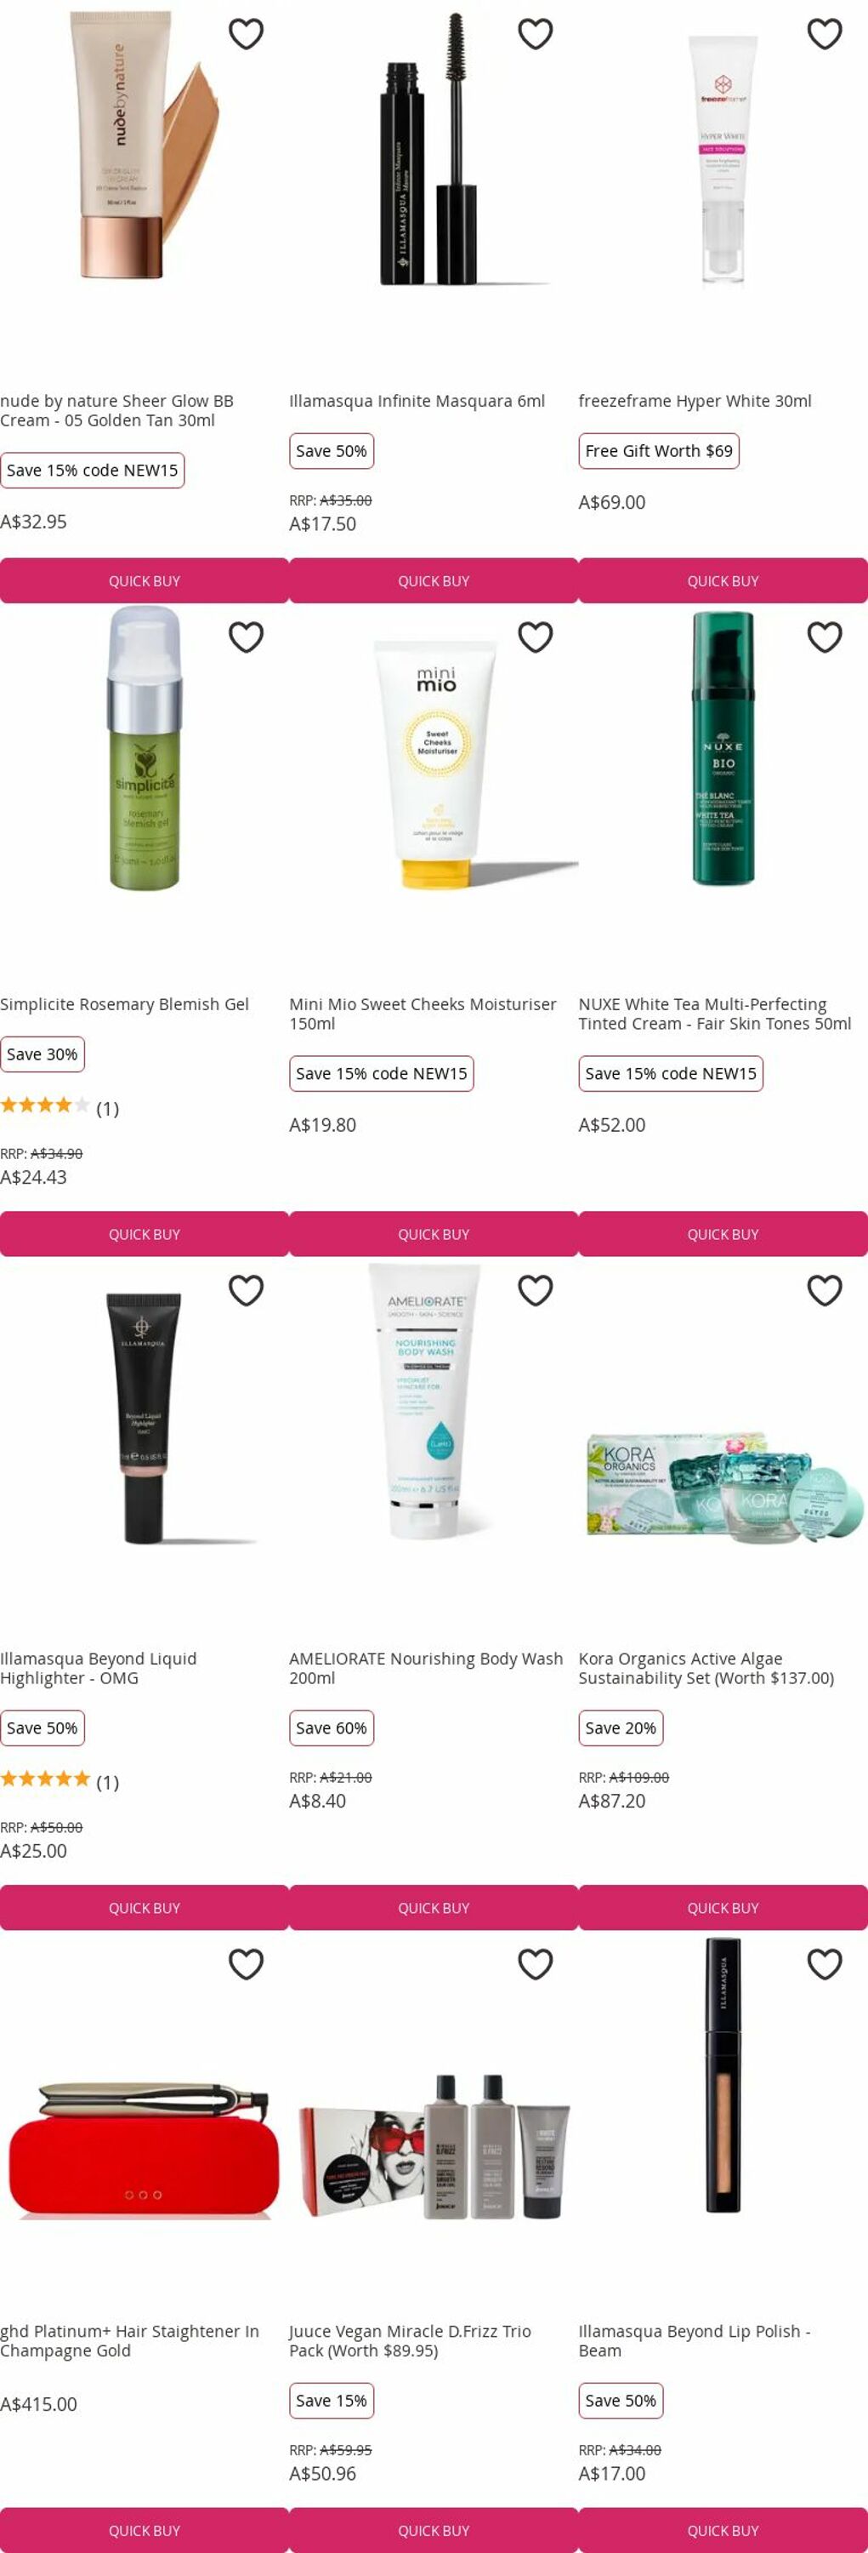Wishlist the Simplicite Rosemary Blemish Gel
This screenshot has width=868, height=2553.
pyautogui.click(x=246, y=637)
